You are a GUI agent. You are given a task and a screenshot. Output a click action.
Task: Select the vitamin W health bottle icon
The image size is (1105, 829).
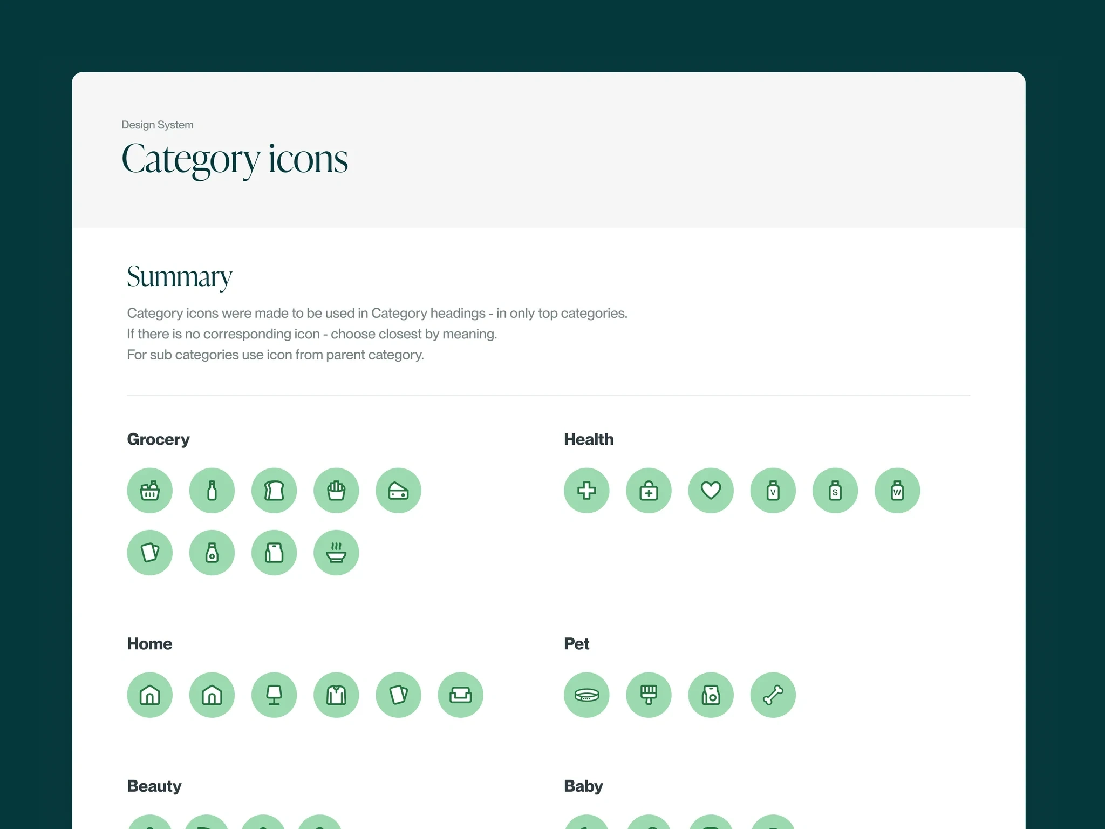[x=896, y=490]
